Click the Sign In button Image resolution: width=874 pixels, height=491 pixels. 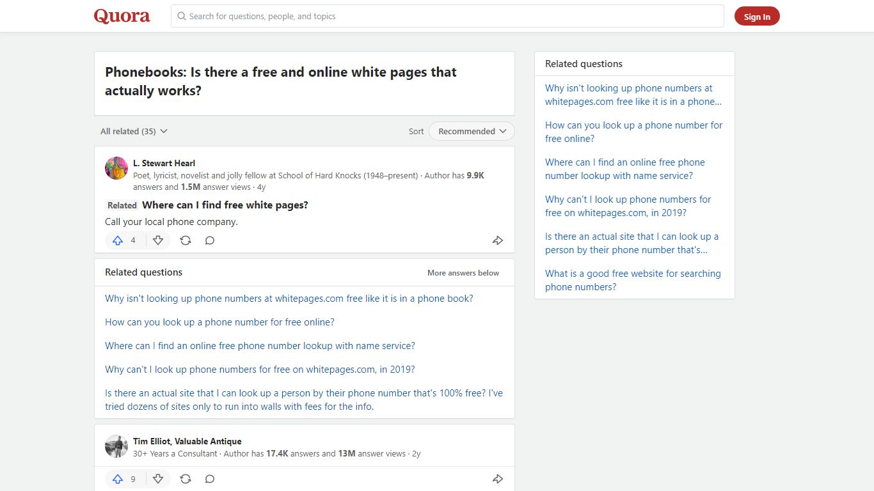(x=757, y=17)
